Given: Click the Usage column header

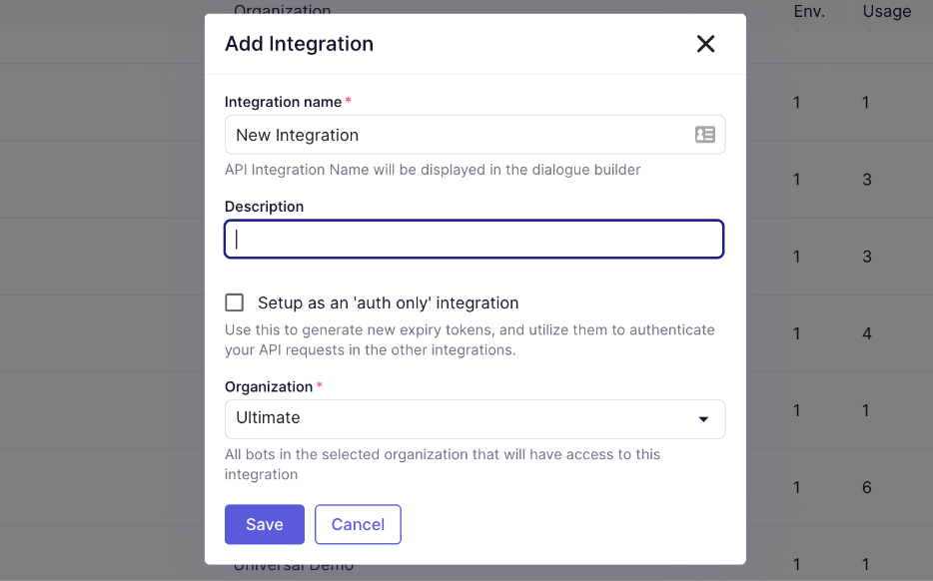Looking at the screenshot, I should [x=886, y=12].
